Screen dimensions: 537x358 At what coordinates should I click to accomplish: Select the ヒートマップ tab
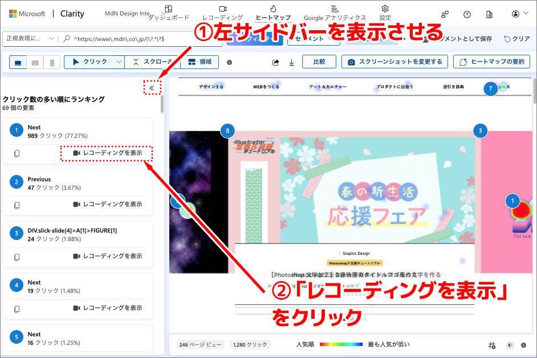[x=273, y=13]
